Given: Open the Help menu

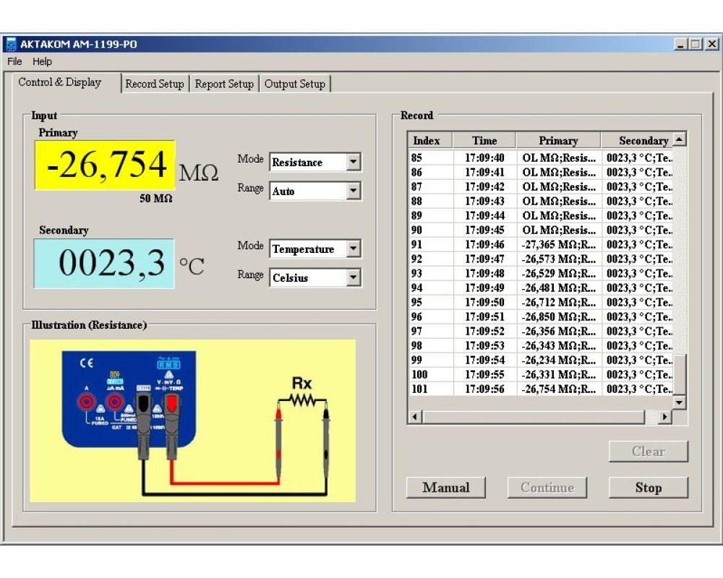Looking at the screenshot, I should point(42,62).
